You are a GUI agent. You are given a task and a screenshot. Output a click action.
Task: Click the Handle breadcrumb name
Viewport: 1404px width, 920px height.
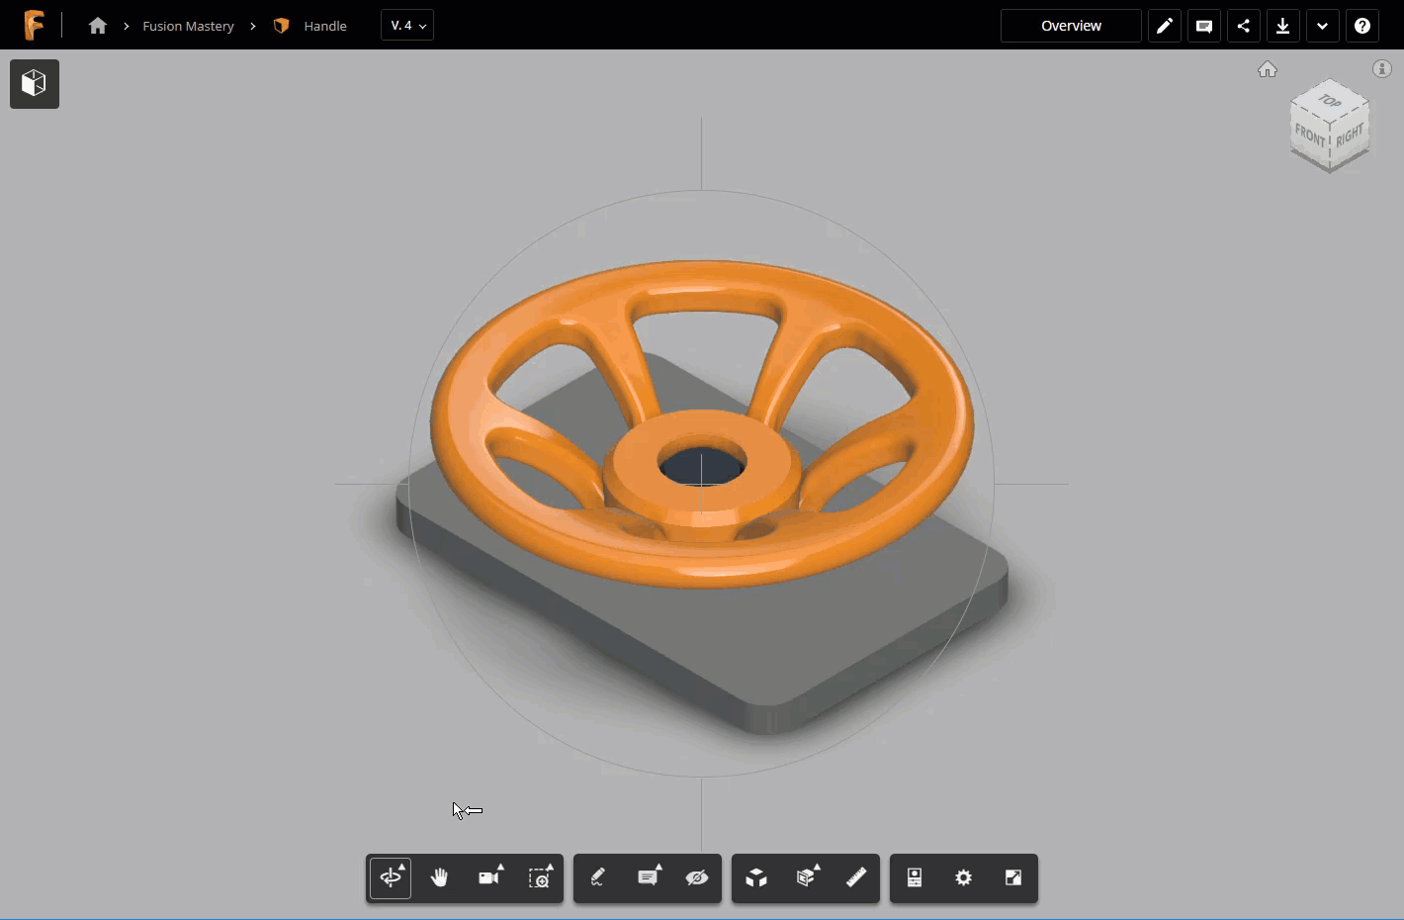[325, 26]
